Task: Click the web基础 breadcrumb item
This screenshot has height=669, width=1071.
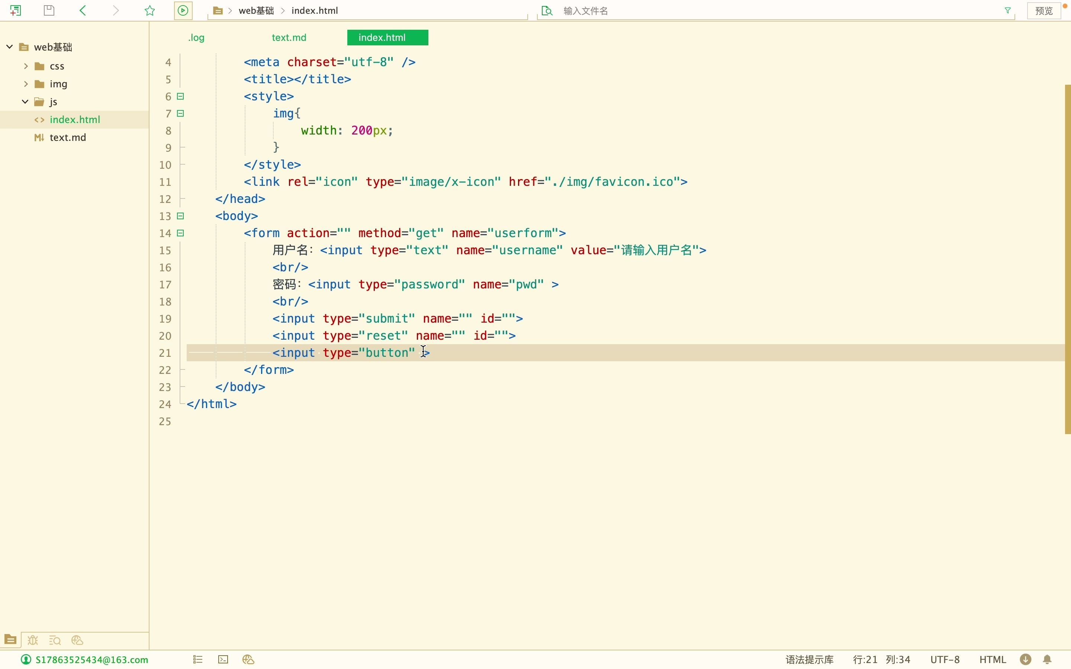Action: [256, 11]
